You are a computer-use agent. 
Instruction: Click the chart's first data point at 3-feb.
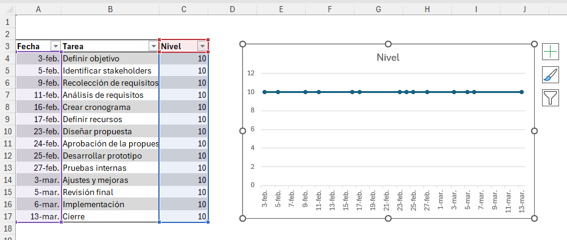coord(264,92)
